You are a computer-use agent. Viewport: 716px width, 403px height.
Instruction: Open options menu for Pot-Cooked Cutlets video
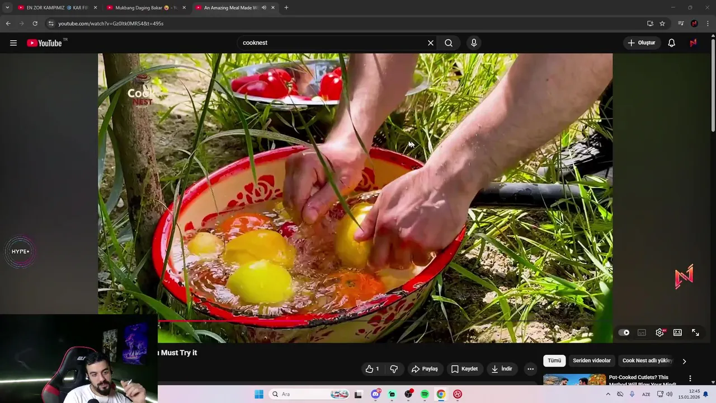[x=690, y=379]
